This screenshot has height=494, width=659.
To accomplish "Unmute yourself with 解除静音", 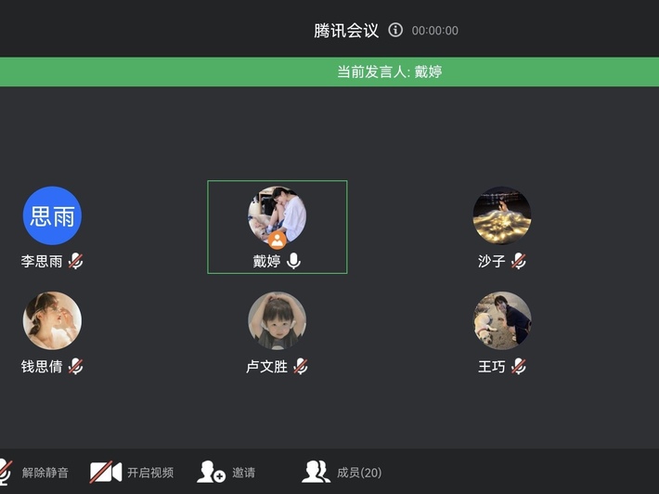I will pos(34,472).
